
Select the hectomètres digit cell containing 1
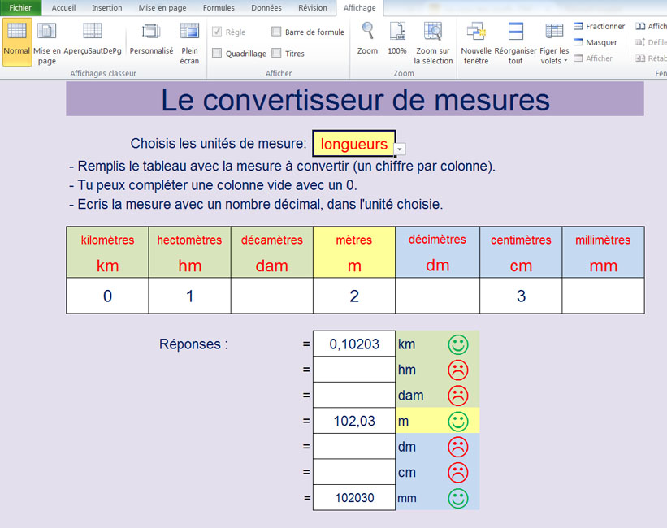190,296
